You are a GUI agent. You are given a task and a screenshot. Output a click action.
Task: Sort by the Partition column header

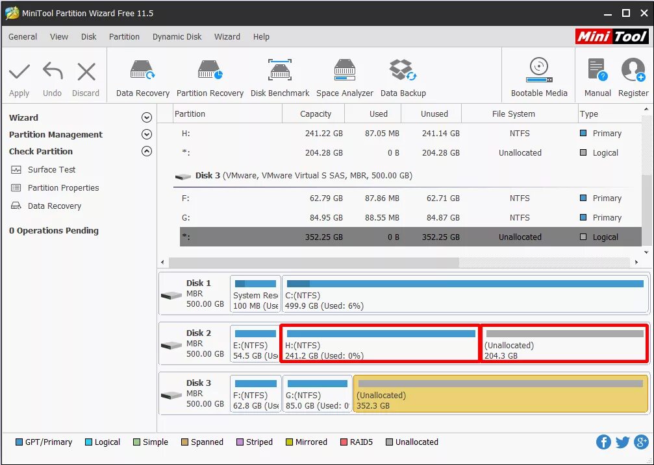tap(227, 113)
